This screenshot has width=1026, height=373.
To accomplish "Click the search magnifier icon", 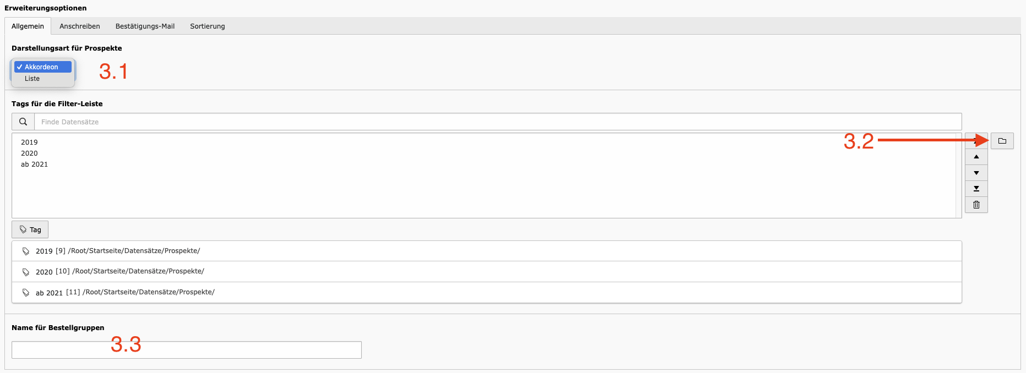I will click(23, 122).
